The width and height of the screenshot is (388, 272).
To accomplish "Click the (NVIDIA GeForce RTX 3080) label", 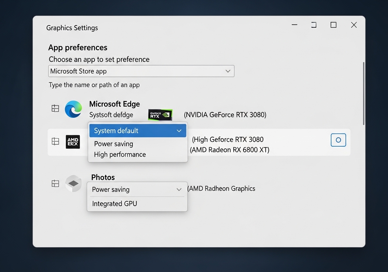I will pyautogui.click(x=225, y=115).
